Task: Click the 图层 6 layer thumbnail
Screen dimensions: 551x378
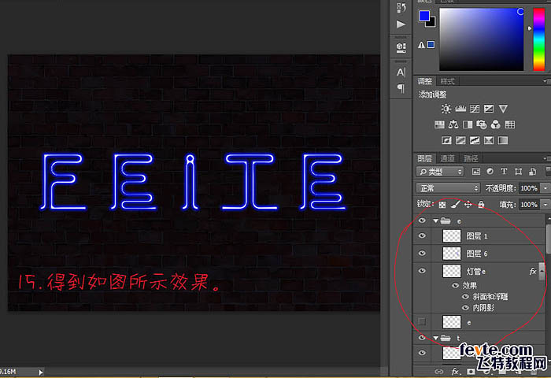Action: point(452,253)
